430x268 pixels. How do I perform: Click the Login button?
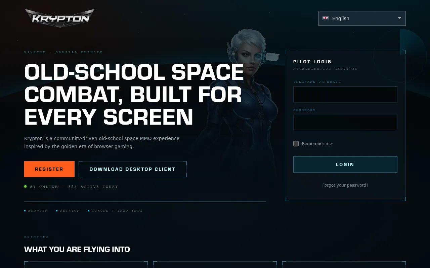point(345,164)
